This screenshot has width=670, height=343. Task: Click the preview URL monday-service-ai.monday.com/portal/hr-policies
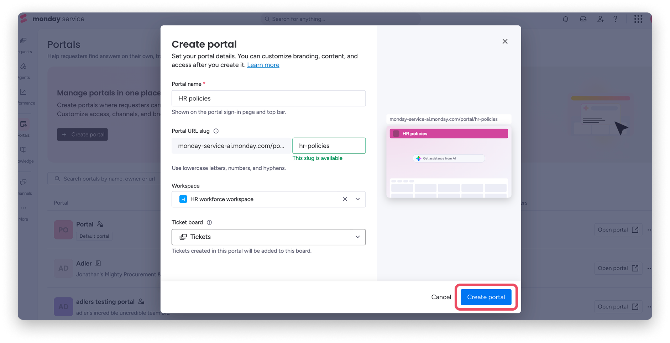click(x=444, y=119)
